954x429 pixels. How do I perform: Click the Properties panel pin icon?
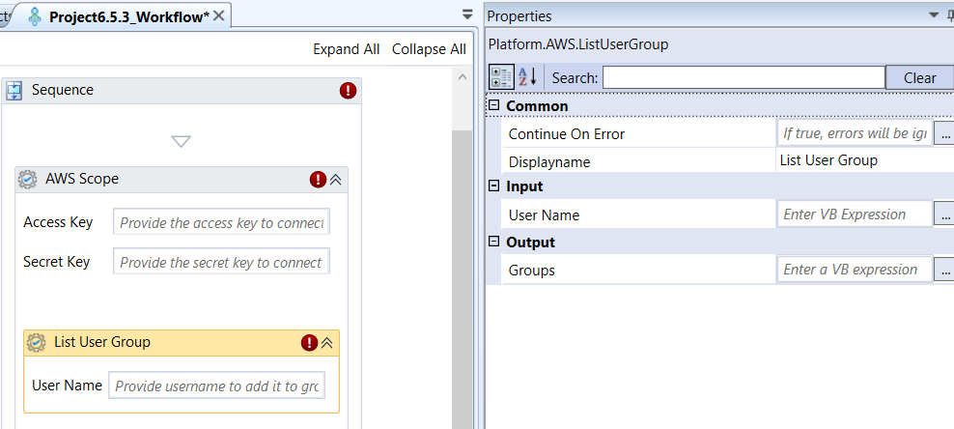point(948,15)
